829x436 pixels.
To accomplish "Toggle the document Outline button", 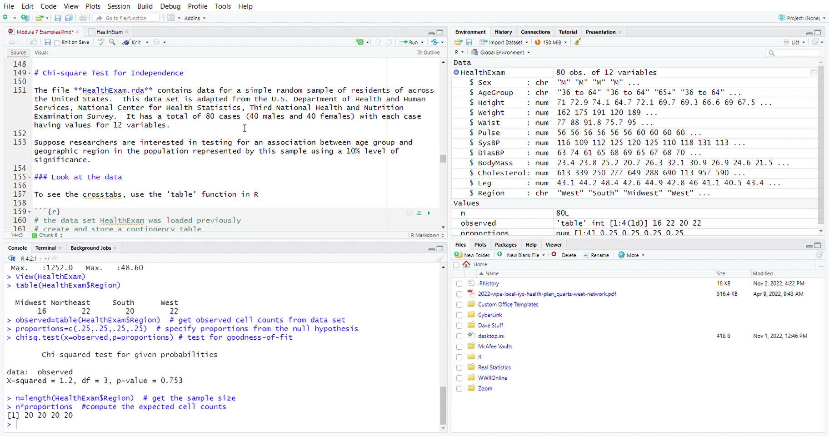I will [429, 53].
